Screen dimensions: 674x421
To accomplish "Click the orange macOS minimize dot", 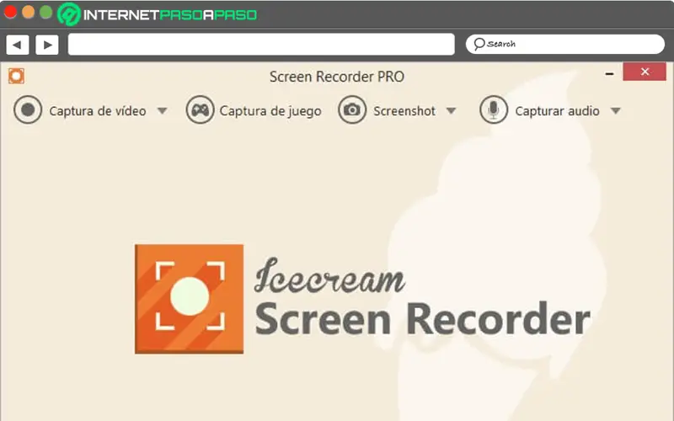I will click(x=28, y=12).
